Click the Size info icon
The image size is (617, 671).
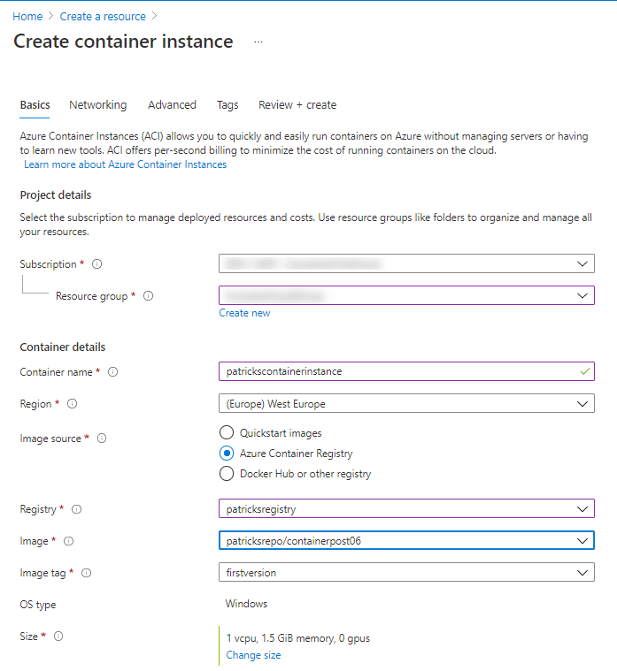pos(58,637)
